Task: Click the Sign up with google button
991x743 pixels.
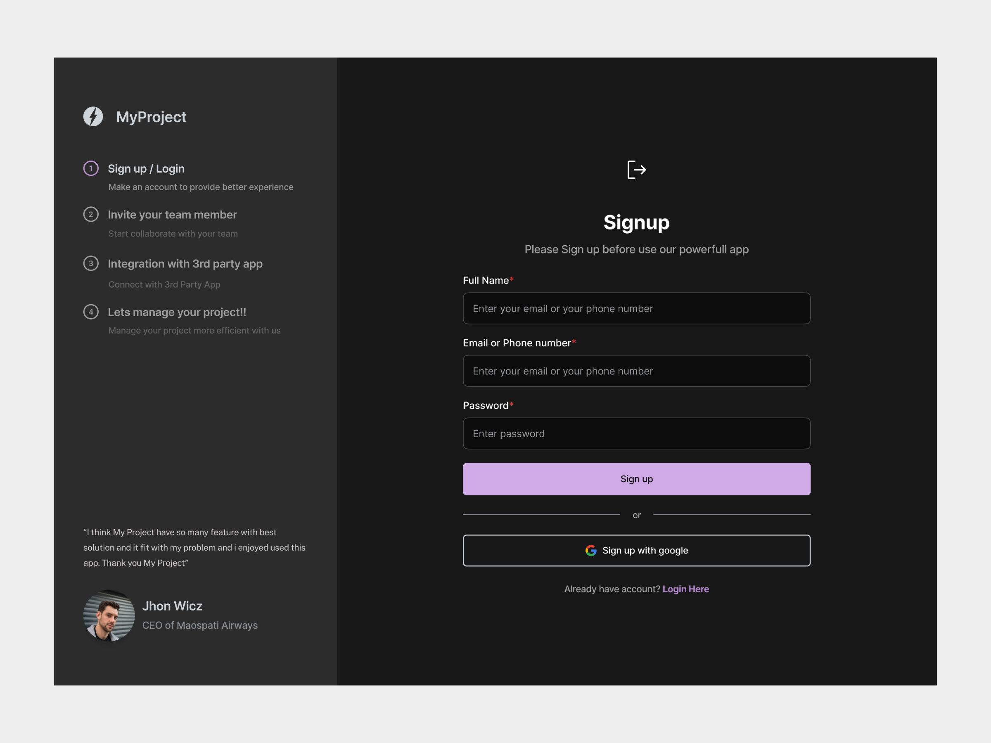Action: tap(636, 550)
